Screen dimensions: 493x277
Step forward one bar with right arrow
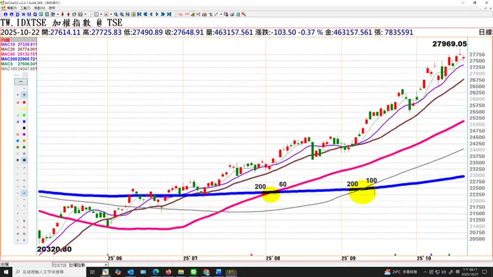(157, 14)
